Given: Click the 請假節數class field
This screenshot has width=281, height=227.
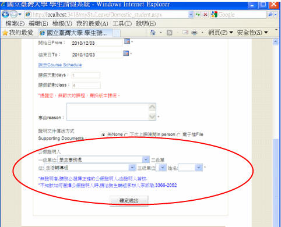Looking at the screenshot, I should [x=86, y=85].
